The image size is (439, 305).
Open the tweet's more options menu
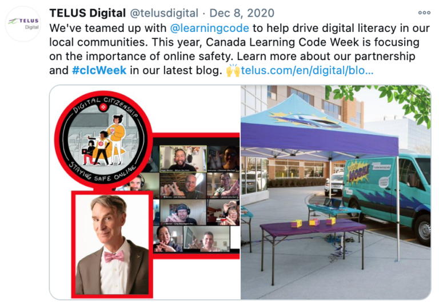click(x=424, y=13)
